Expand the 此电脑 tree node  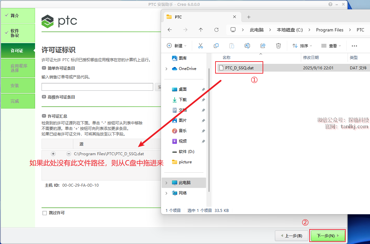166,183
